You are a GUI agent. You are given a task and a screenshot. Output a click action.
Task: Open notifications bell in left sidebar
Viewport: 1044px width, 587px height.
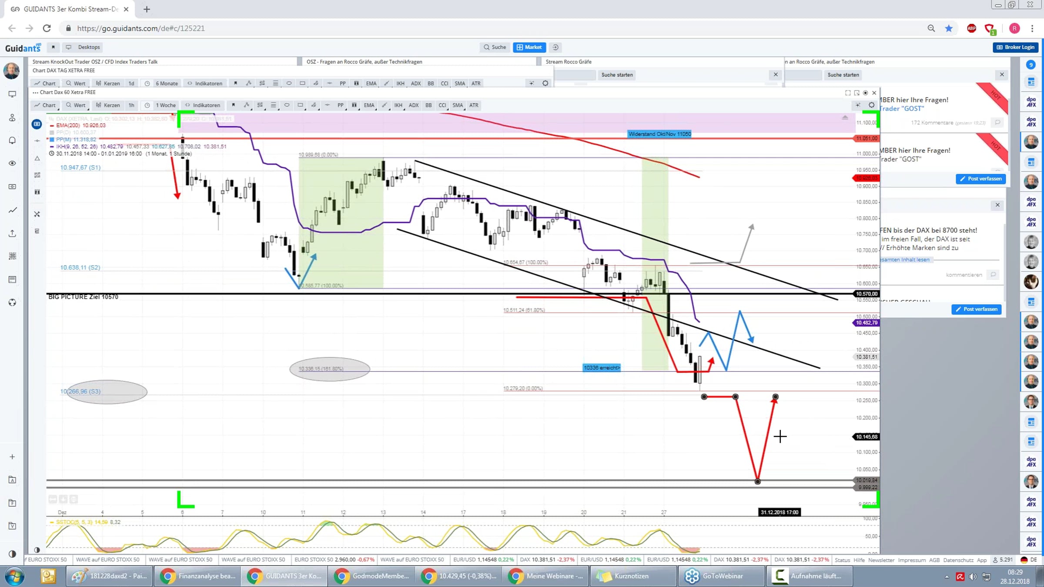(12, 140)
